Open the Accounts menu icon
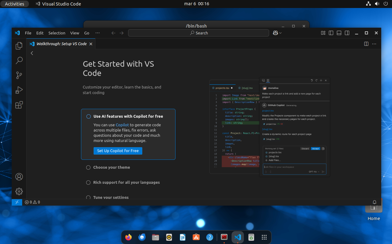The height and width of the screenshot is (244, 392). (19, 177)
